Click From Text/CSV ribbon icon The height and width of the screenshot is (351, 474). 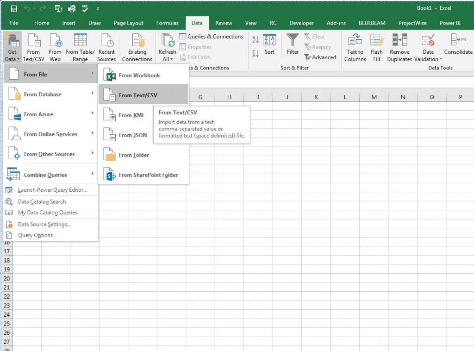[x=33, y=47]
